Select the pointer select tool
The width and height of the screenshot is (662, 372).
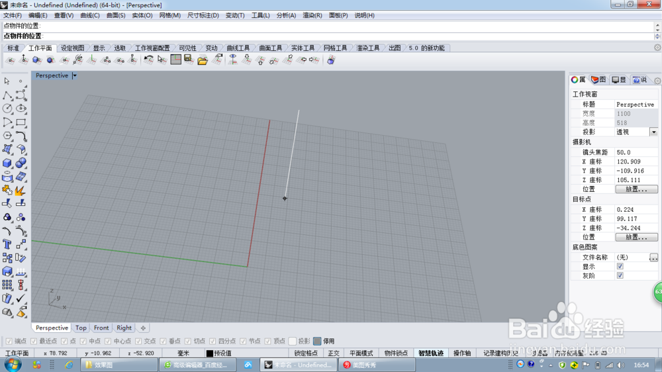[7, 81]
